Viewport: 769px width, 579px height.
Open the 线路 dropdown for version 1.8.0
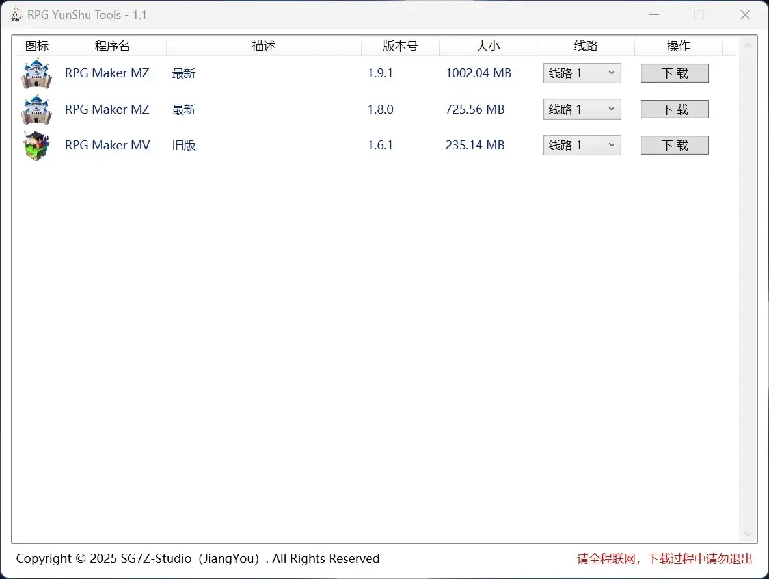(582, 109)
